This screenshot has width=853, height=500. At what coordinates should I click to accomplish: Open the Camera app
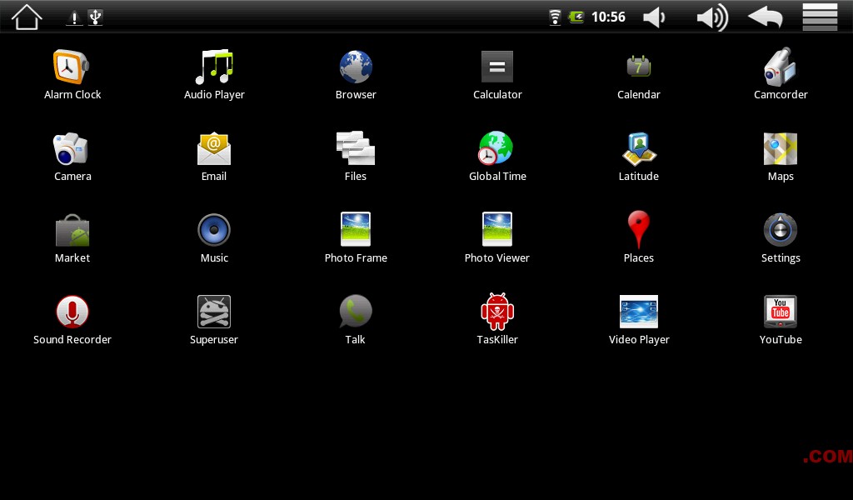71,148
